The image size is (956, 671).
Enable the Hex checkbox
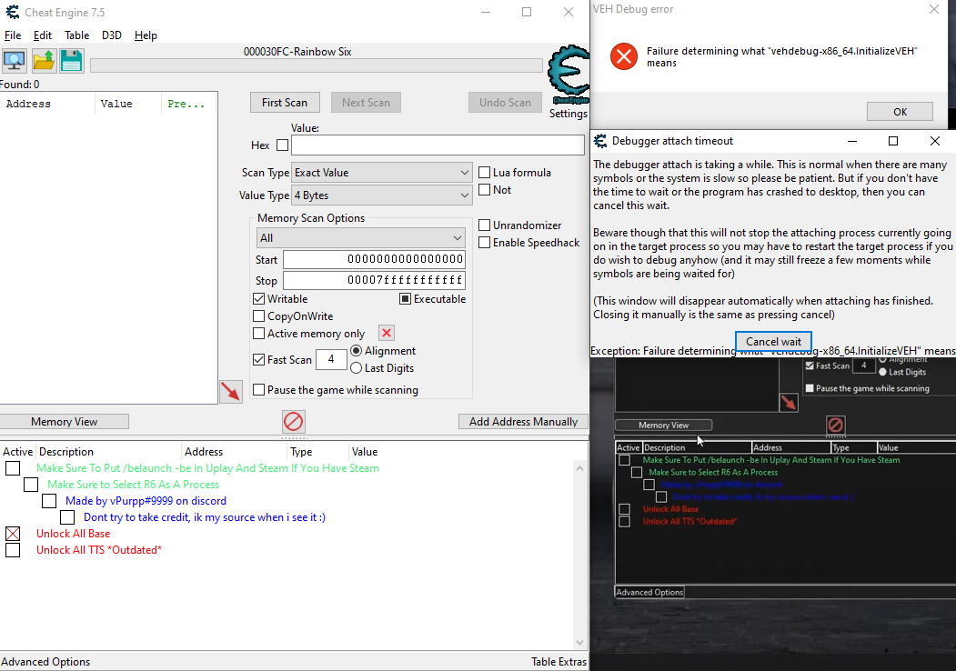[282, 145]
